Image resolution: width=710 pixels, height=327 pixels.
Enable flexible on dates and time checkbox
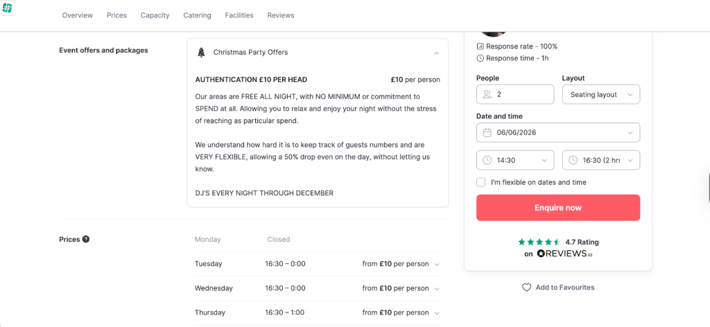480,182
